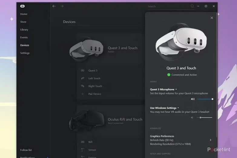The height and width of the screenshot is (158, 237).
Task: Click the microphone volume speaker icon
Action: click(193, 99)
